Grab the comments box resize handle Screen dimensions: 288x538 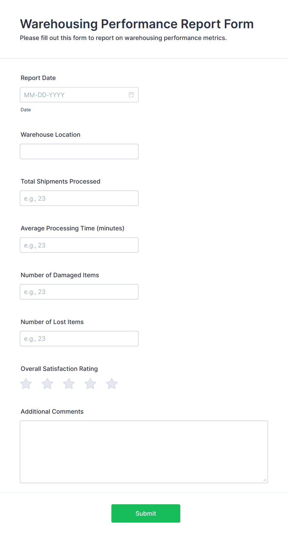pos(265,480)
